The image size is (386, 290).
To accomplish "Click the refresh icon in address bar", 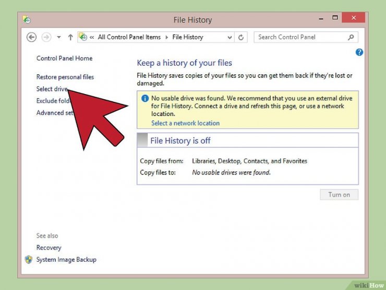I will click(x=241, y=37).
